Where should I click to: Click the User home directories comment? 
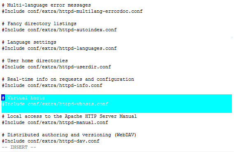pos(35,61)
